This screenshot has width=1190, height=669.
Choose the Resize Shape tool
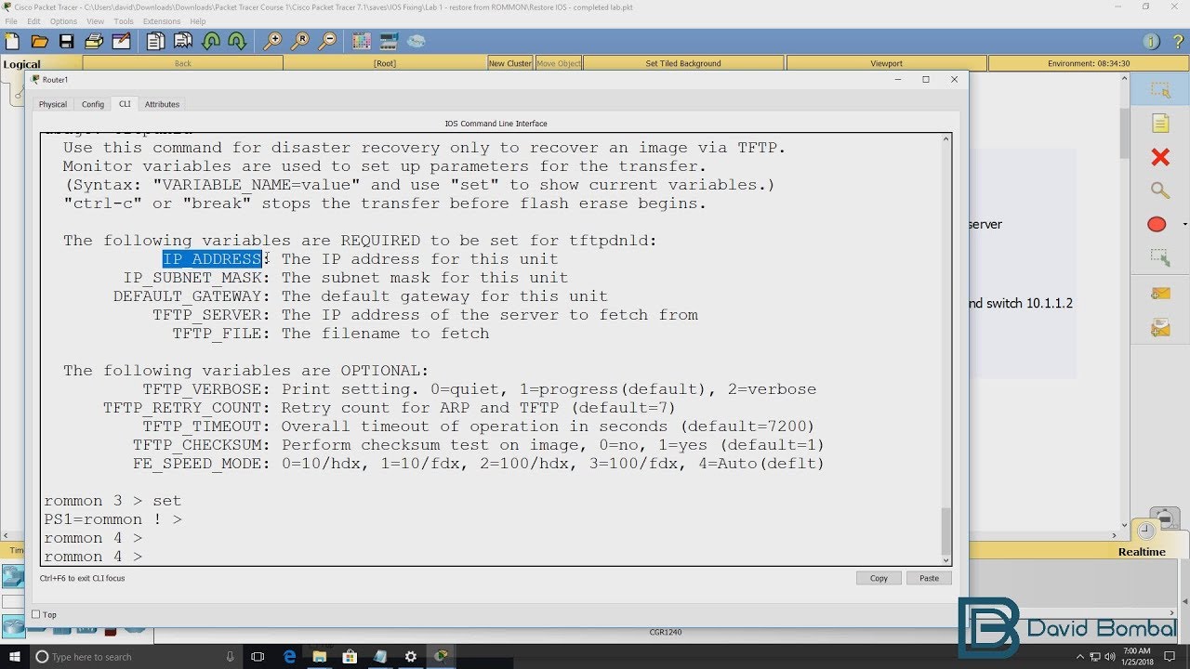tap(1160, 257)
